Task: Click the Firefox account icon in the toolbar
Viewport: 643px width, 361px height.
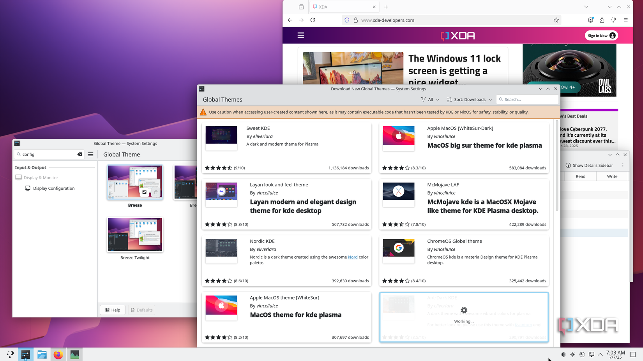Action: coord(590,20)
